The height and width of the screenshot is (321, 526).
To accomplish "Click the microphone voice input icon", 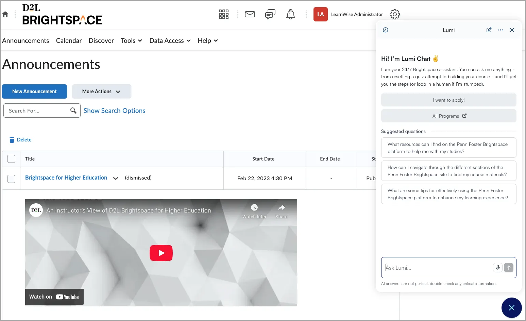I will click(x=498, y=268).
